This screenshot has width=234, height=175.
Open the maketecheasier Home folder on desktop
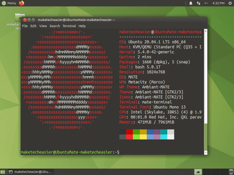tap(19, 17)
